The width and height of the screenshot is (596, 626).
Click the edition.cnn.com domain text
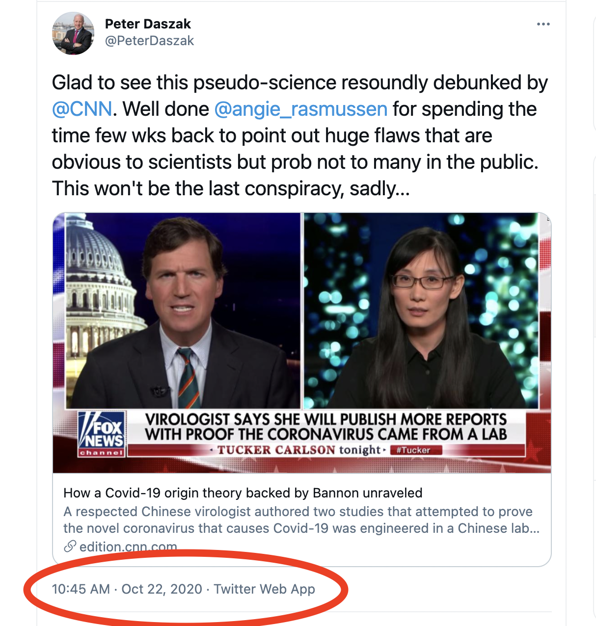(x=128, y=547)
